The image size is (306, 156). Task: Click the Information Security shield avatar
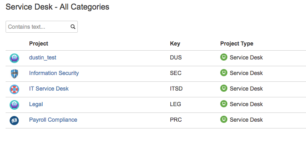click(x=14, y=74)
